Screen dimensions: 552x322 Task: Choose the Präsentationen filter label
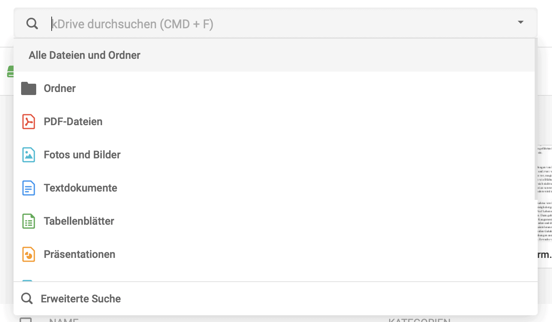pos(80,255)
